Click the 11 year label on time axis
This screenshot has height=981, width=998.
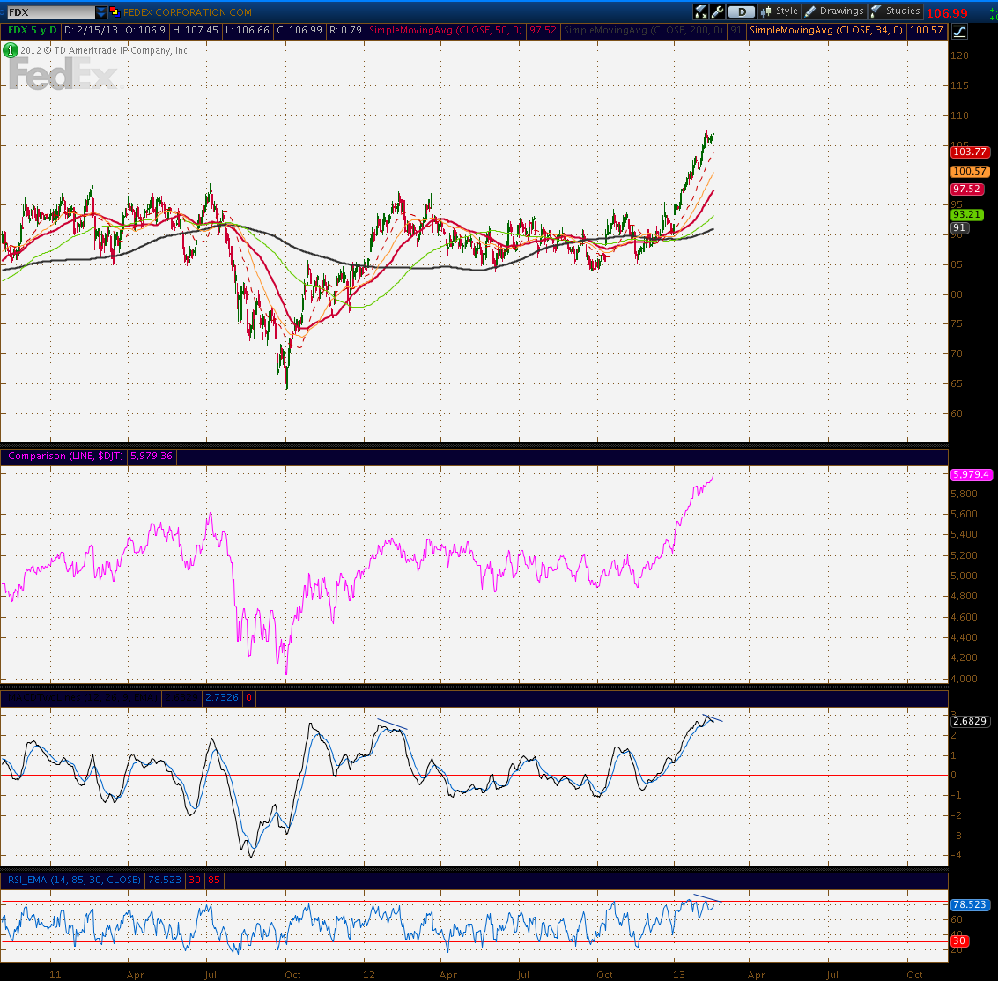(55, 975)
